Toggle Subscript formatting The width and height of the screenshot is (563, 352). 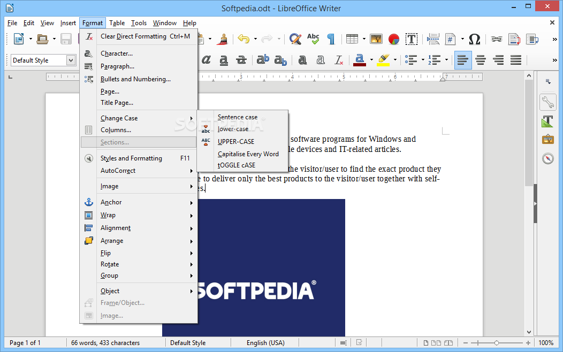[x=280, y=60]
